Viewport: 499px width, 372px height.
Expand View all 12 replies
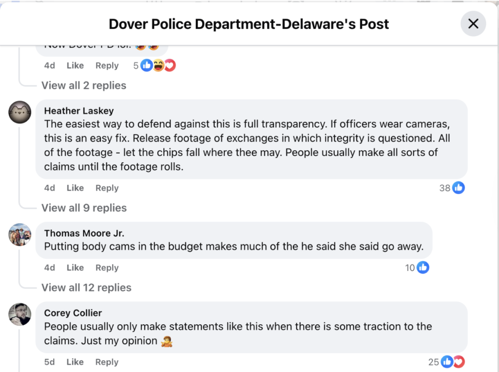pyautogui.click(x=86, y=288)
